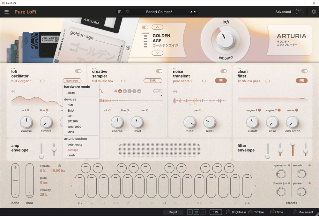Open the Faded Chimes preset name list
This screenshot has height=216, width=319.
point(159,12)
